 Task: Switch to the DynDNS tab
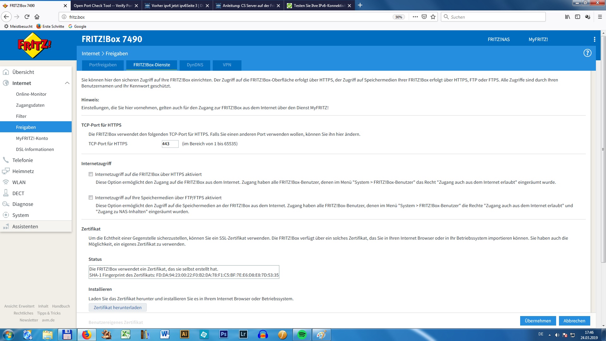click(195, 65)
